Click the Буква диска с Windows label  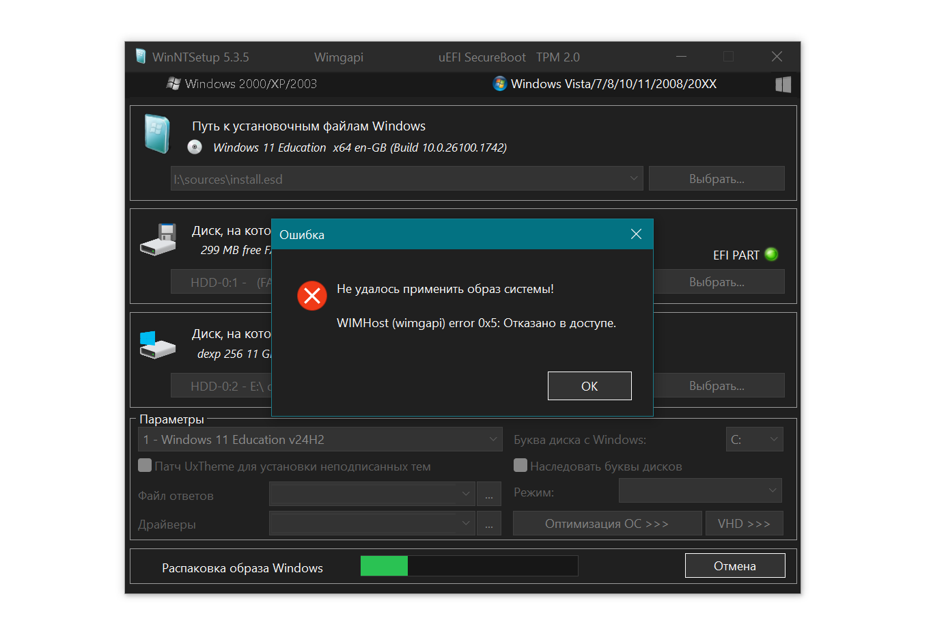pyautogui.click(x=580, y=440)
